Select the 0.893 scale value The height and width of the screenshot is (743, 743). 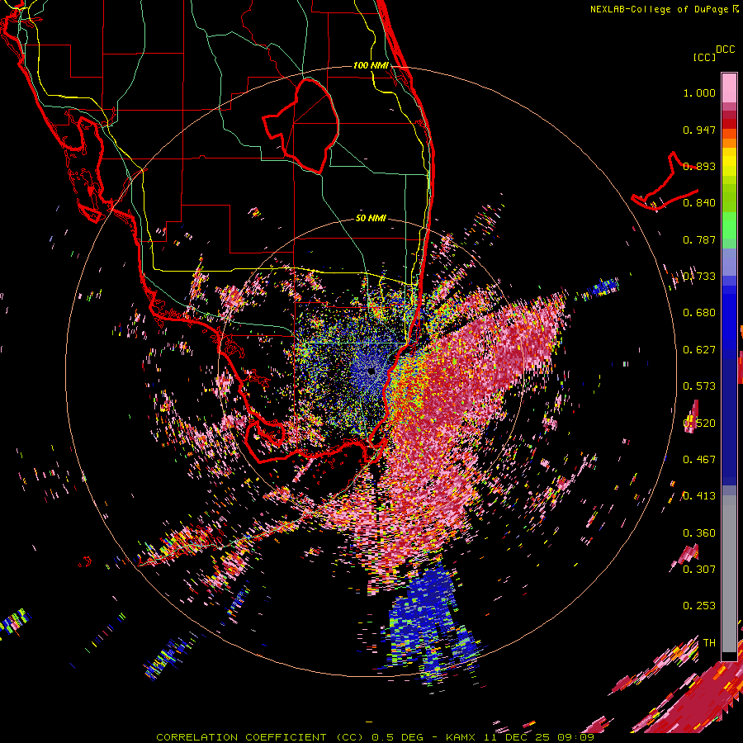coord(699,166)
